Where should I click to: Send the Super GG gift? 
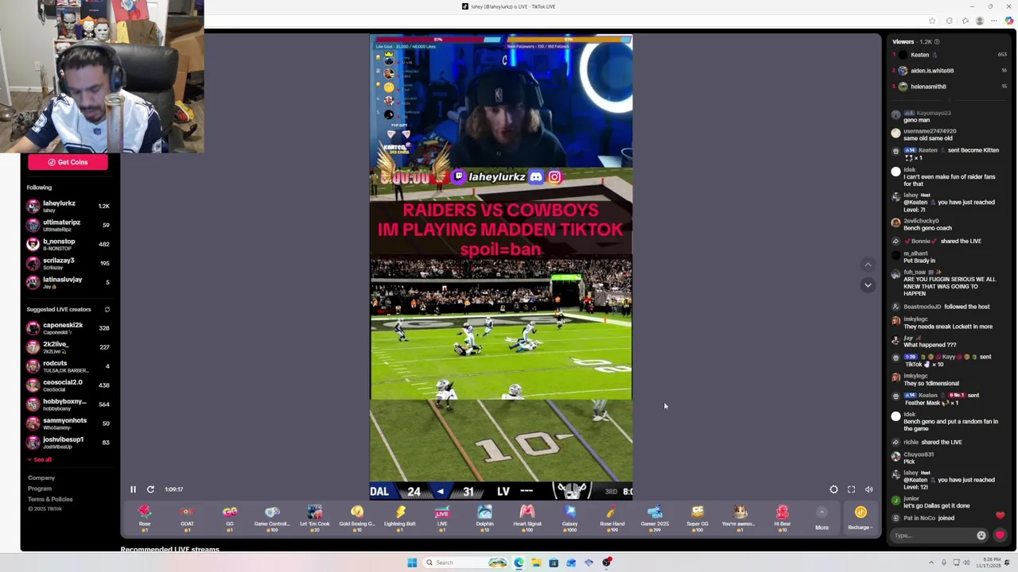697,516
